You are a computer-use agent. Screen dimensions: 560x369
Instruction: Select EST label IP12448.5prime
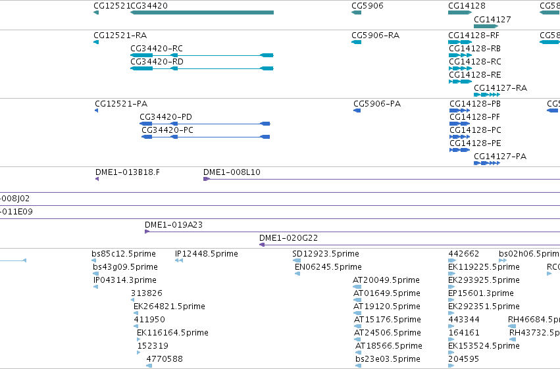tap(207, 254)
